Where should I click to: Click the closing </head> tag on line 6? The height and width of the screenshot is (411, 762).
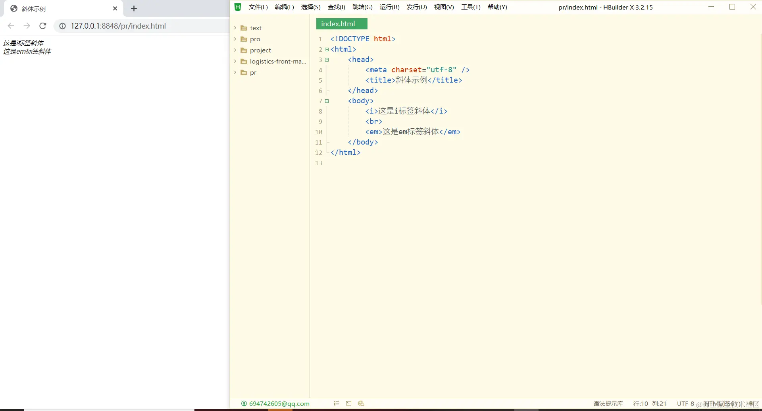point(363,91)
